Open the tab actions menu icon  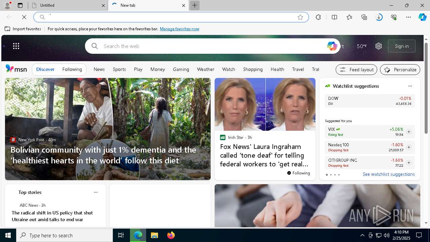coord(20,5)
